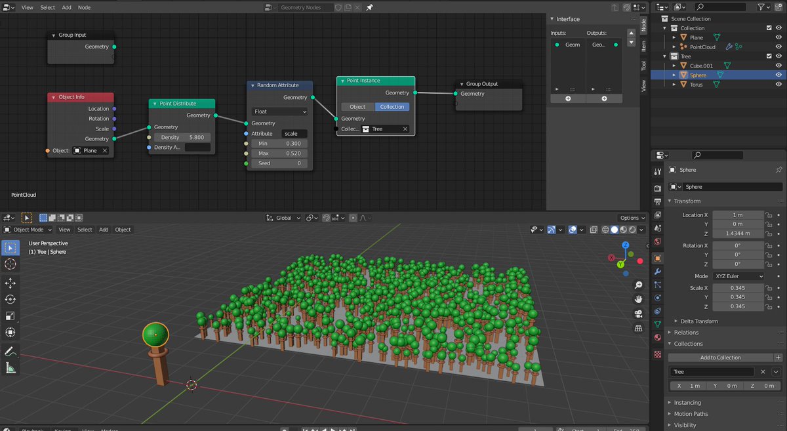
Task: Open the Object Data green mesh tab
Action: tap(658, 324)
